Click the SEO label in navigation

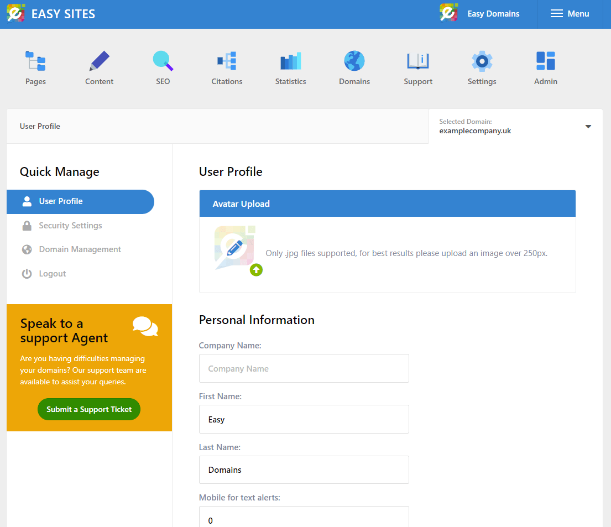163,81
